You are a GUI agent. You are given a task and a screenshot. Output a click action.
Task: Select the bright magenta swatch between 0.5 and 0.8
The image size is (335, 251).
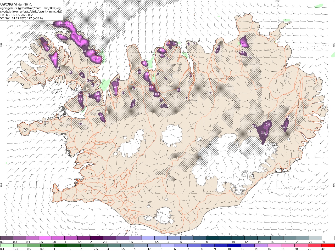coord(45,238)
